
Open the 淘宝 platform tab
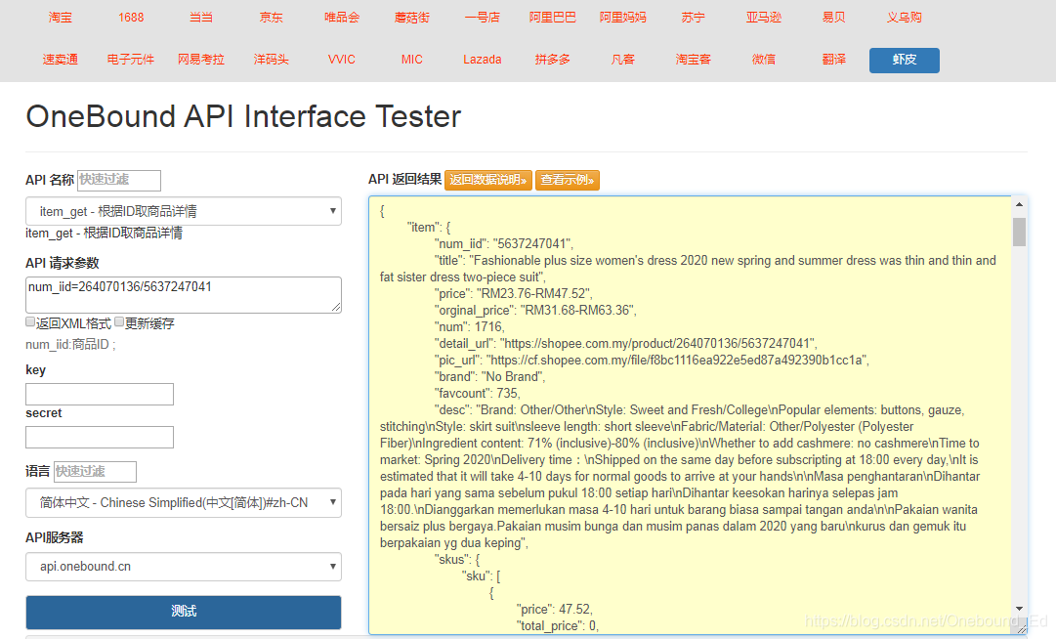[x=60, y=18]
